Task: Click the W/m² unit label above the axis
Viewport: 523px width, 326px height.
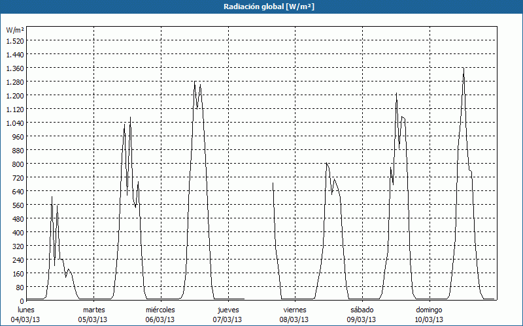Action: point(15,30)
